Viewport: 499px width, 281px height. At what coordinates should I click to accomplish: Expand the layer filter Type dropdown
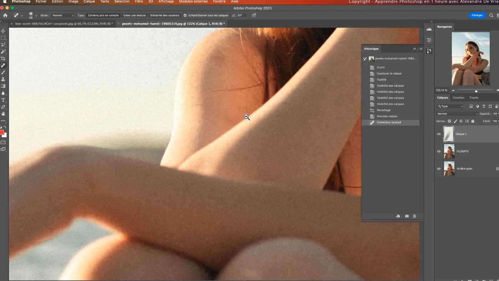(450, 106)
